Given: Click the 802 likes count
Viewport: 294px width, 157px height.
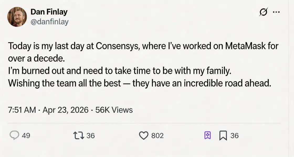Looking at the screenshot, I should point(157,136).
